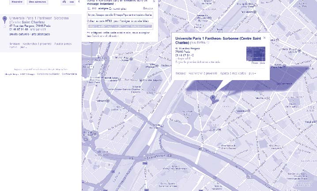Click the Michel-Ange Auteuil metro icon

[x=131, y=59]
